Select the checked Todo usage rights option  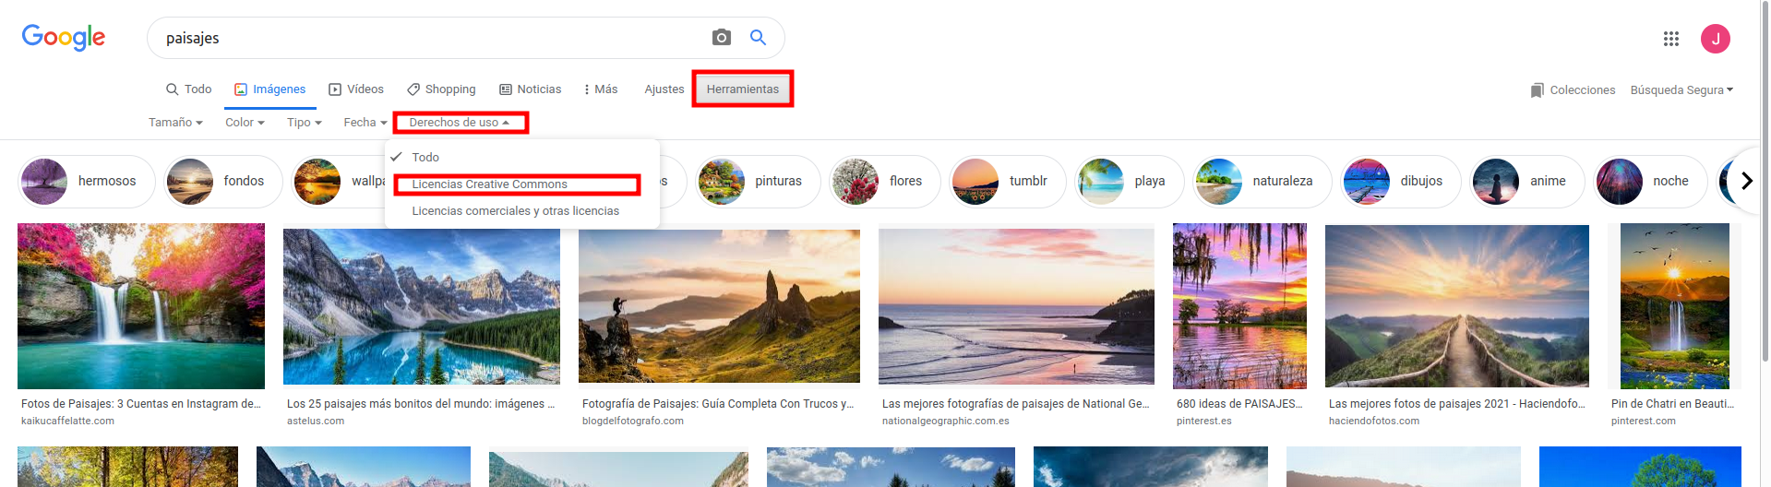pyautogui.click(x=425, y=158)
